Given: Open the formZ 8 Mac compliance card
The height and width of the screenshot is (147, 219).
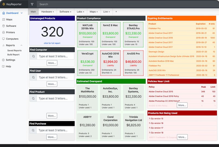Looking at the screenshot, I should (110, 35).
